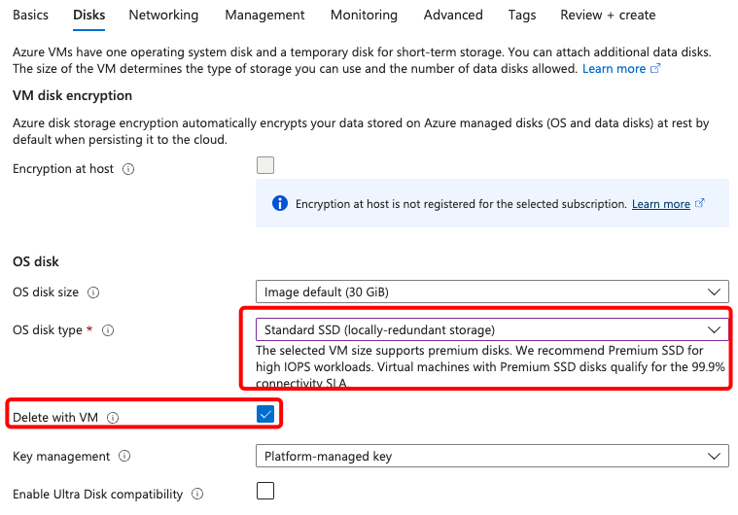This screenshot has width=738, height=515.
Task: Open the OS disk size dropdown
Action: tap(492, 292)
